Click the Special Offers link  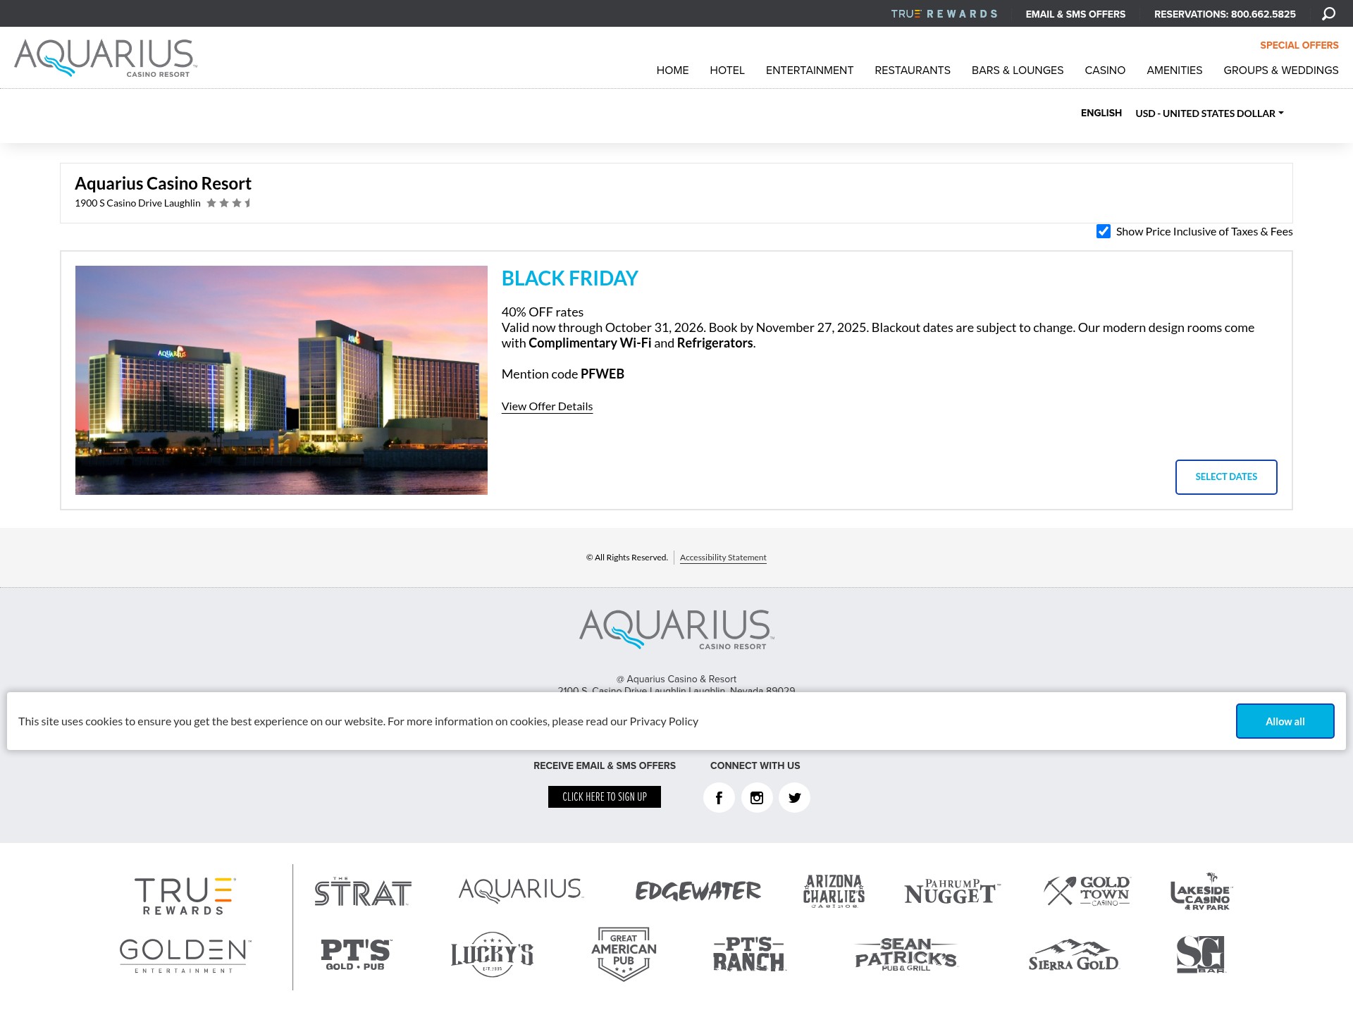coord(1299,45)
